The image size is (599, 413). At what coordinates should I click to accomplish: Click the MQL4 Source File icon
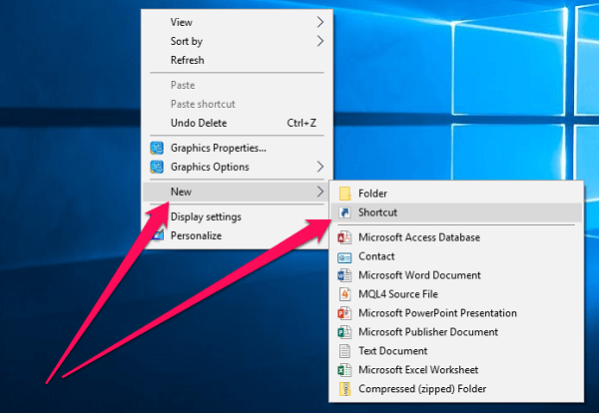tap(344, 294)
